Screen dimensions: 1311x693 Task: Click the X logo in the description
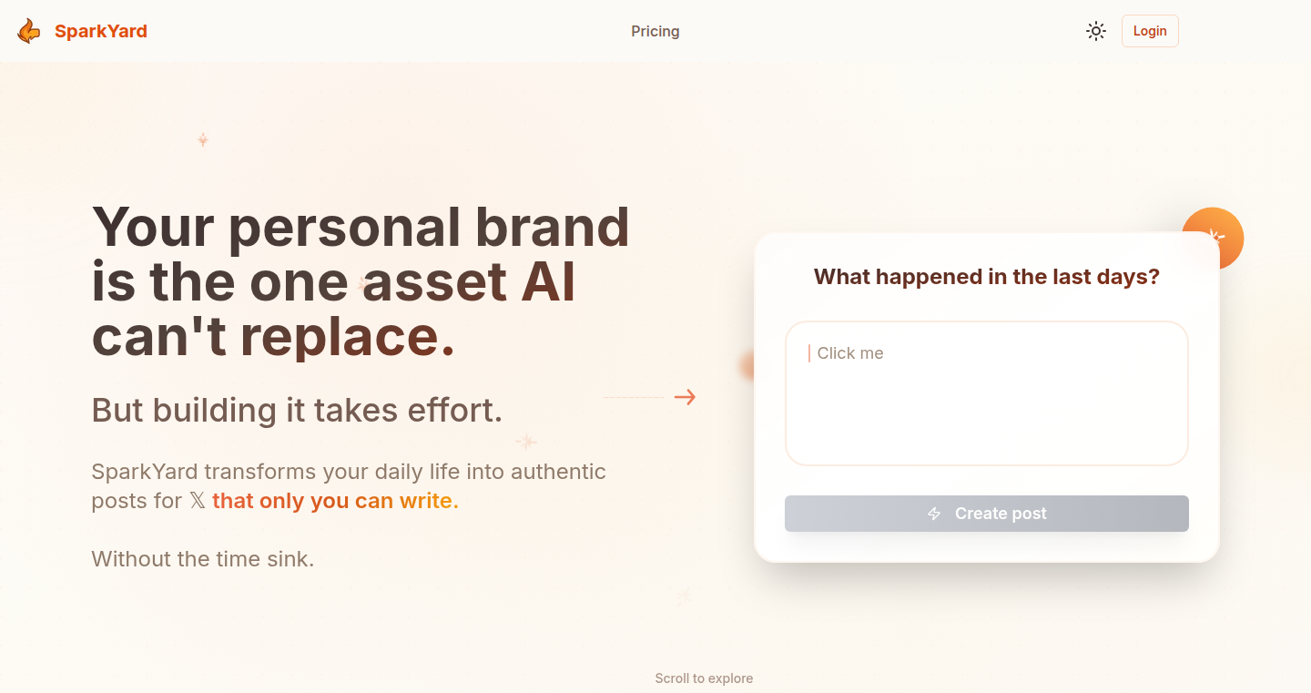pyautogui.click(x=198, y=501)
